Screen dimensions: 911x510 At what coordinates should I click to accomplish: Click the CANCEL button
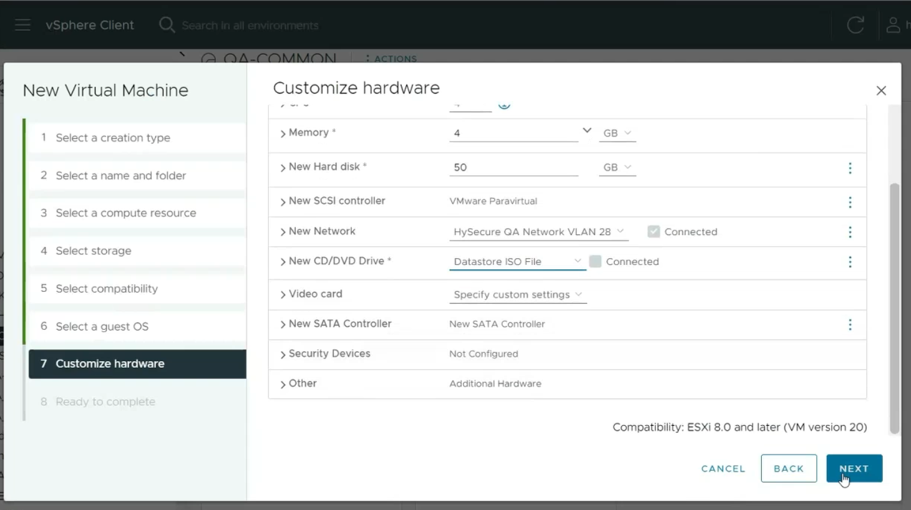pyautogui.click(x=723, y=469)
